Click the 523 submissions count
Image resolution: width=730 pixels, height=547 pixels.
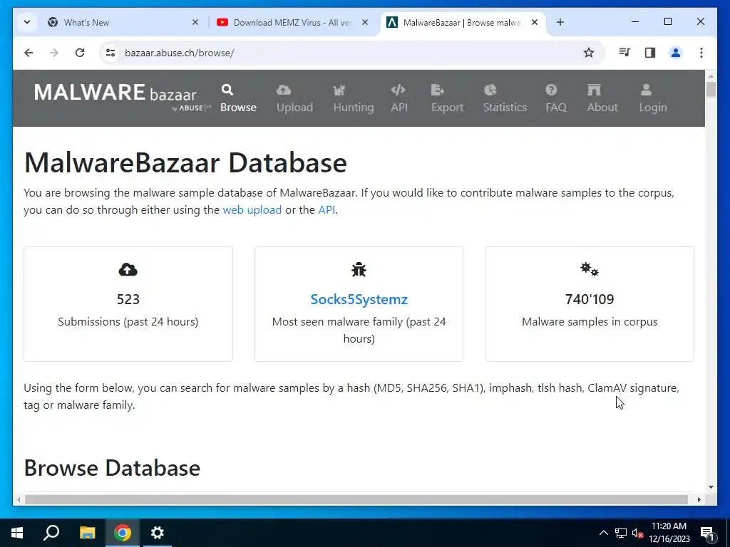(x=128, y=299)
